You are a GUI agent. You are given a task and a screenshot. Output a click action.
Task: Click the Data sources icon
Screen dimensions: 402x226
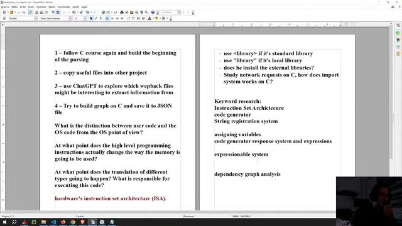136,13
